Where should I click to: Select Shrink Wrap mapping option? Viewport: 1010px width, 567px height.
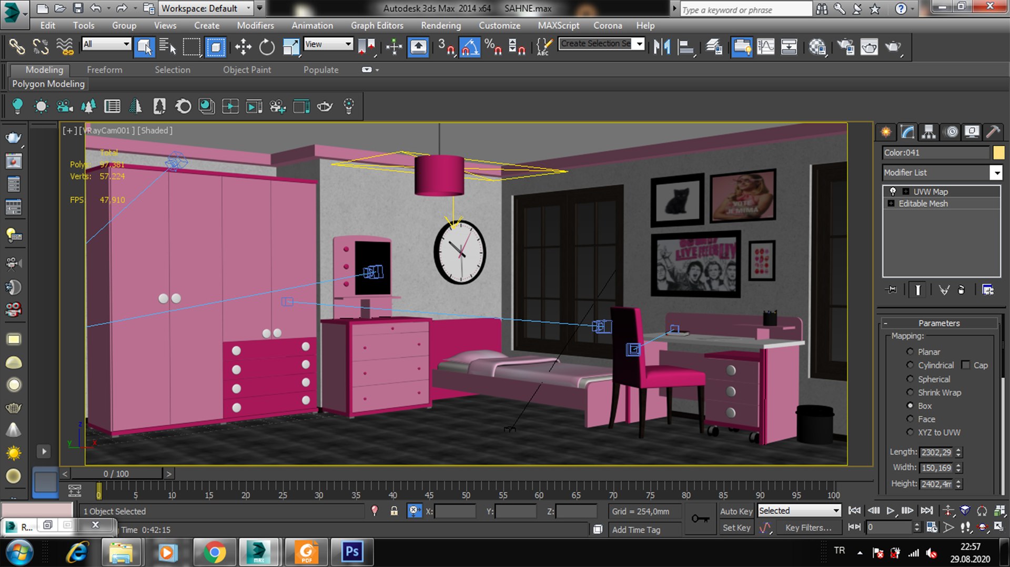[910, 392]
